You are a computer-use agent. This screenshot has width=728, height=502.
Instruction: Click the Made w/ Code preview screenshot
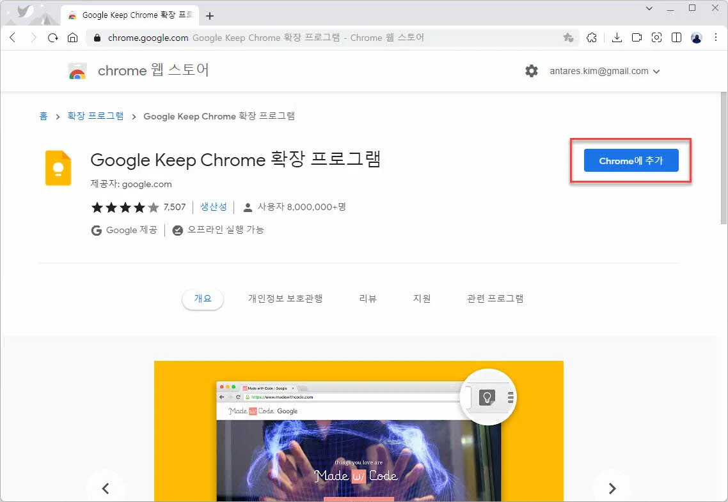[358, 431]
